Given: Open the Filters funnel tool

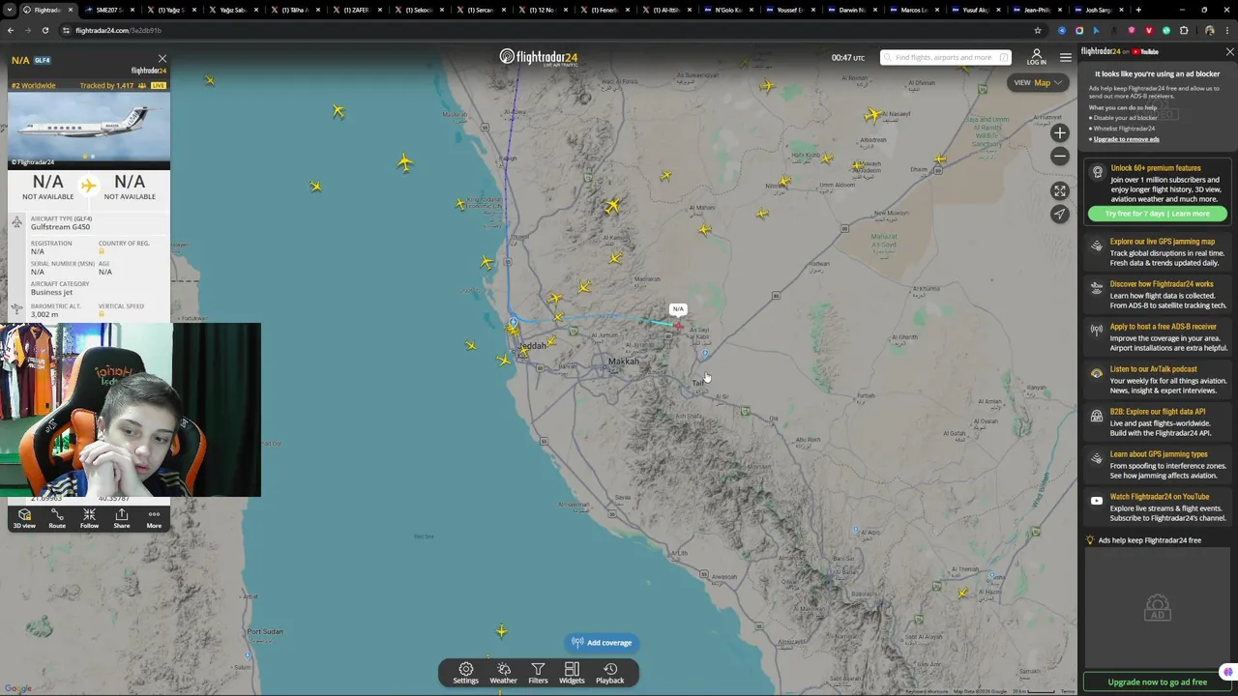Looking at the screenshot, I should 538,673.
